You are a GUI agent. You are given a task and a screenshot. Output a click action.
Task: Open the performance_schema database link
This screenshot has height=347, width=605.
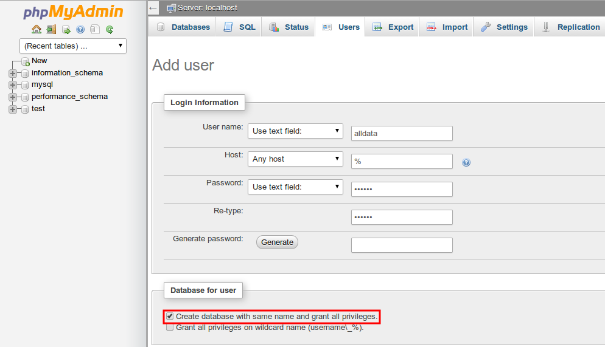[69, 97]
